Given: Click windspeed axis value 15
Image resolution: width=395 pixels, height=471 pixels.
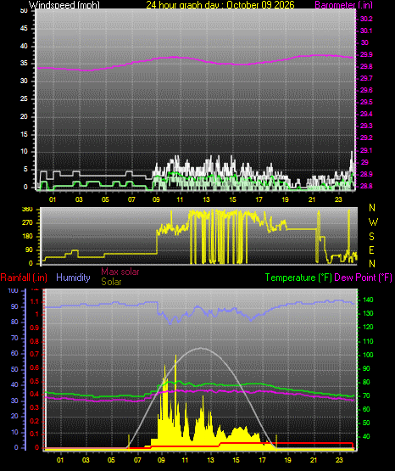Looking at the screenshot, I should tap(24, 134).
